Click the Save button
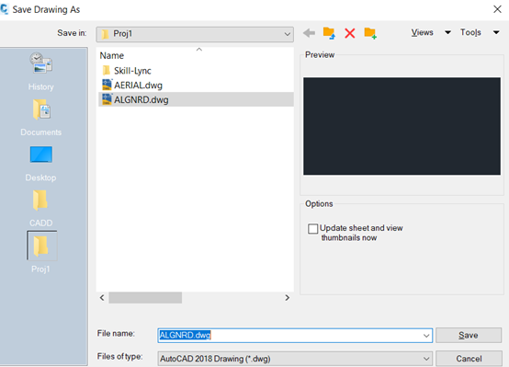Viewport: 509px width, 367px height. pos(469,335)
